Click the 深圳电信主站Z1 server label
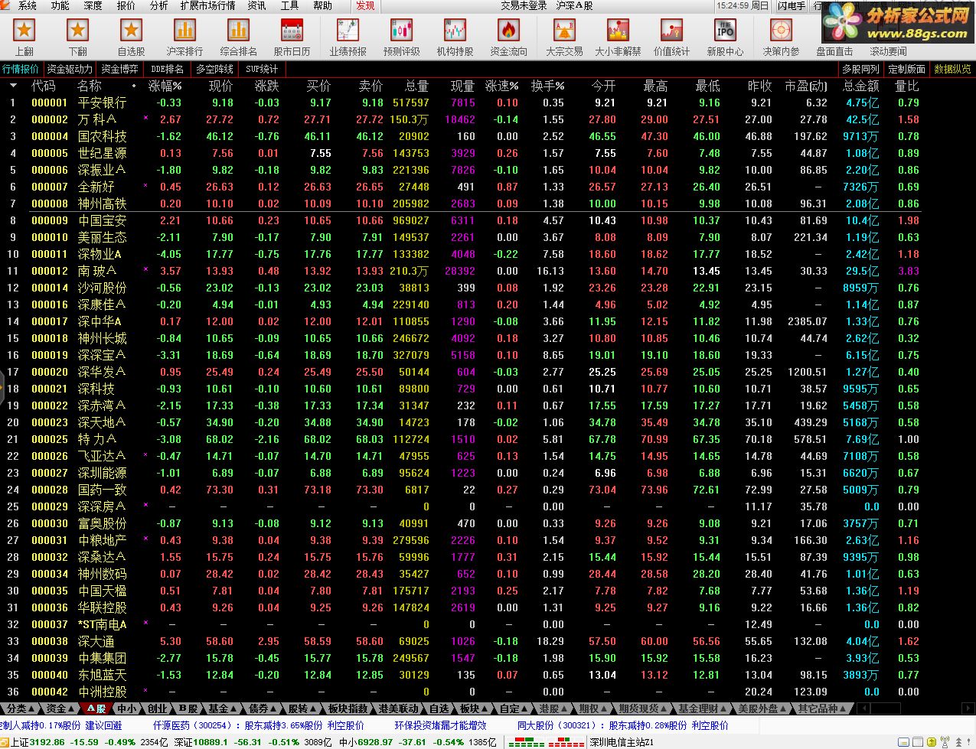This screenshot has height=749, width=976. (622, 742)
